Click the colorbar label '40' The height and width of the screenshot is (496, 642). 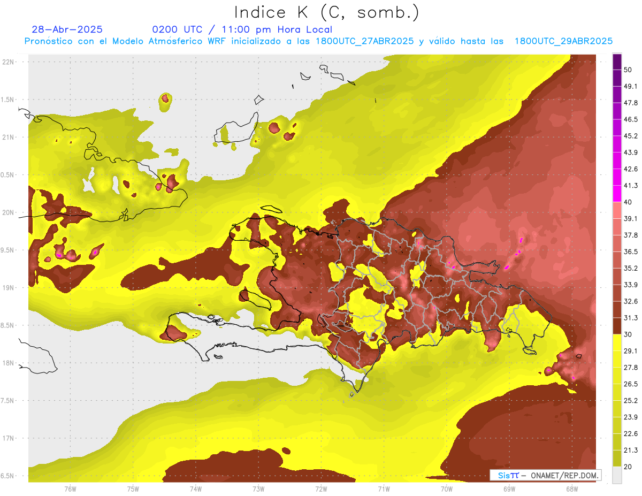pos(628,202)
